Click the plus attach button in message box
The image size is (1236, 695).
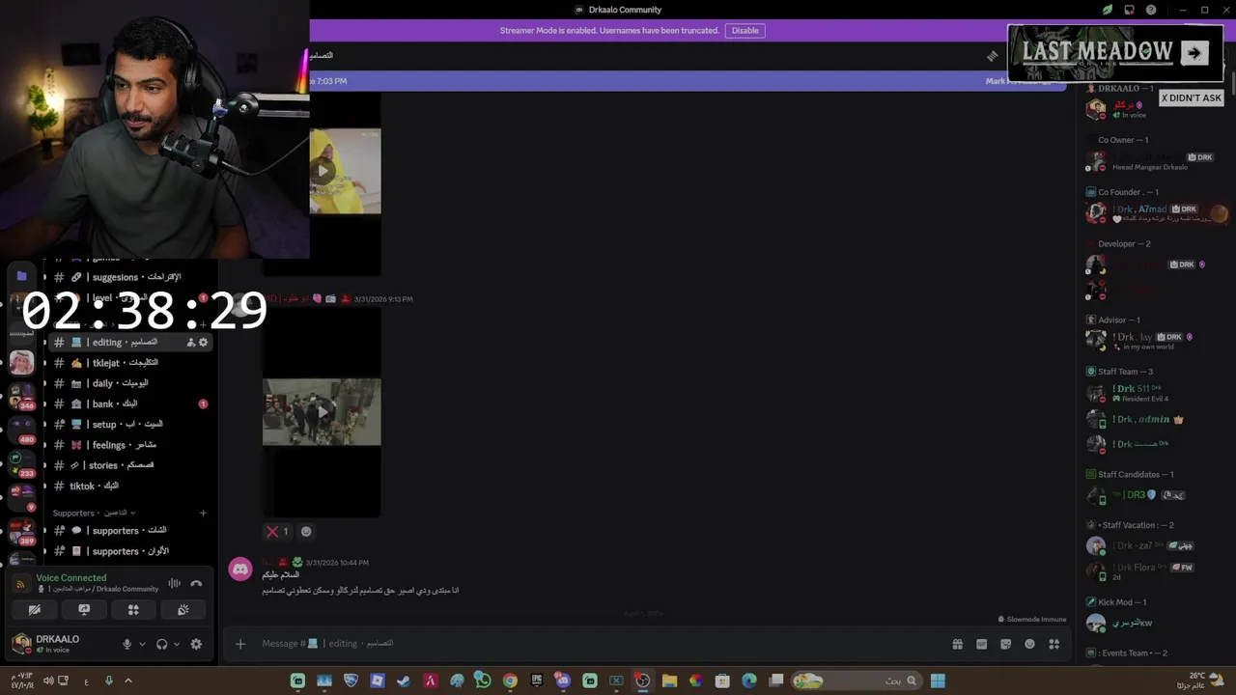click(240, 644)
